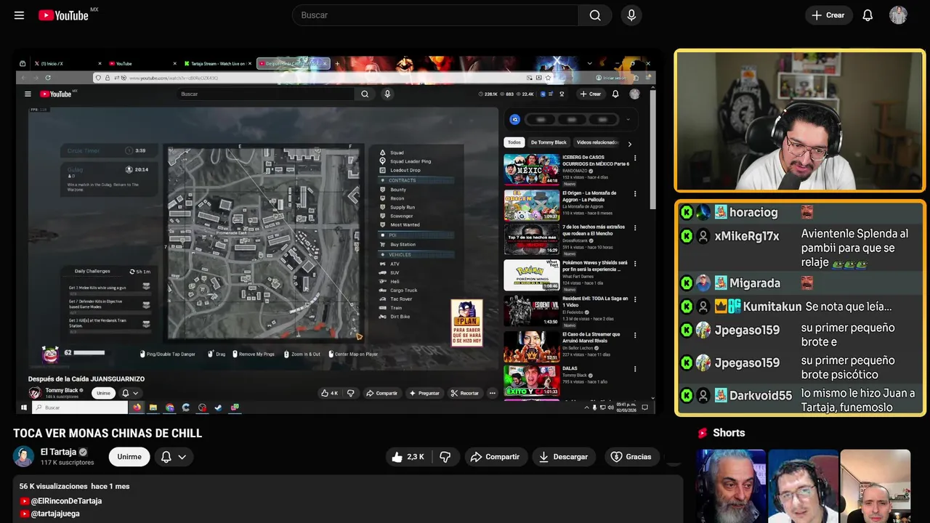Start voice search with the top microphone icon
Viewport: 930px width, 523px height.
[x=631, y=15]
